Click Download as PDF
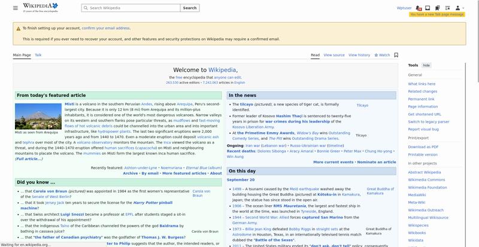479x247 pixels. point(423,147)
